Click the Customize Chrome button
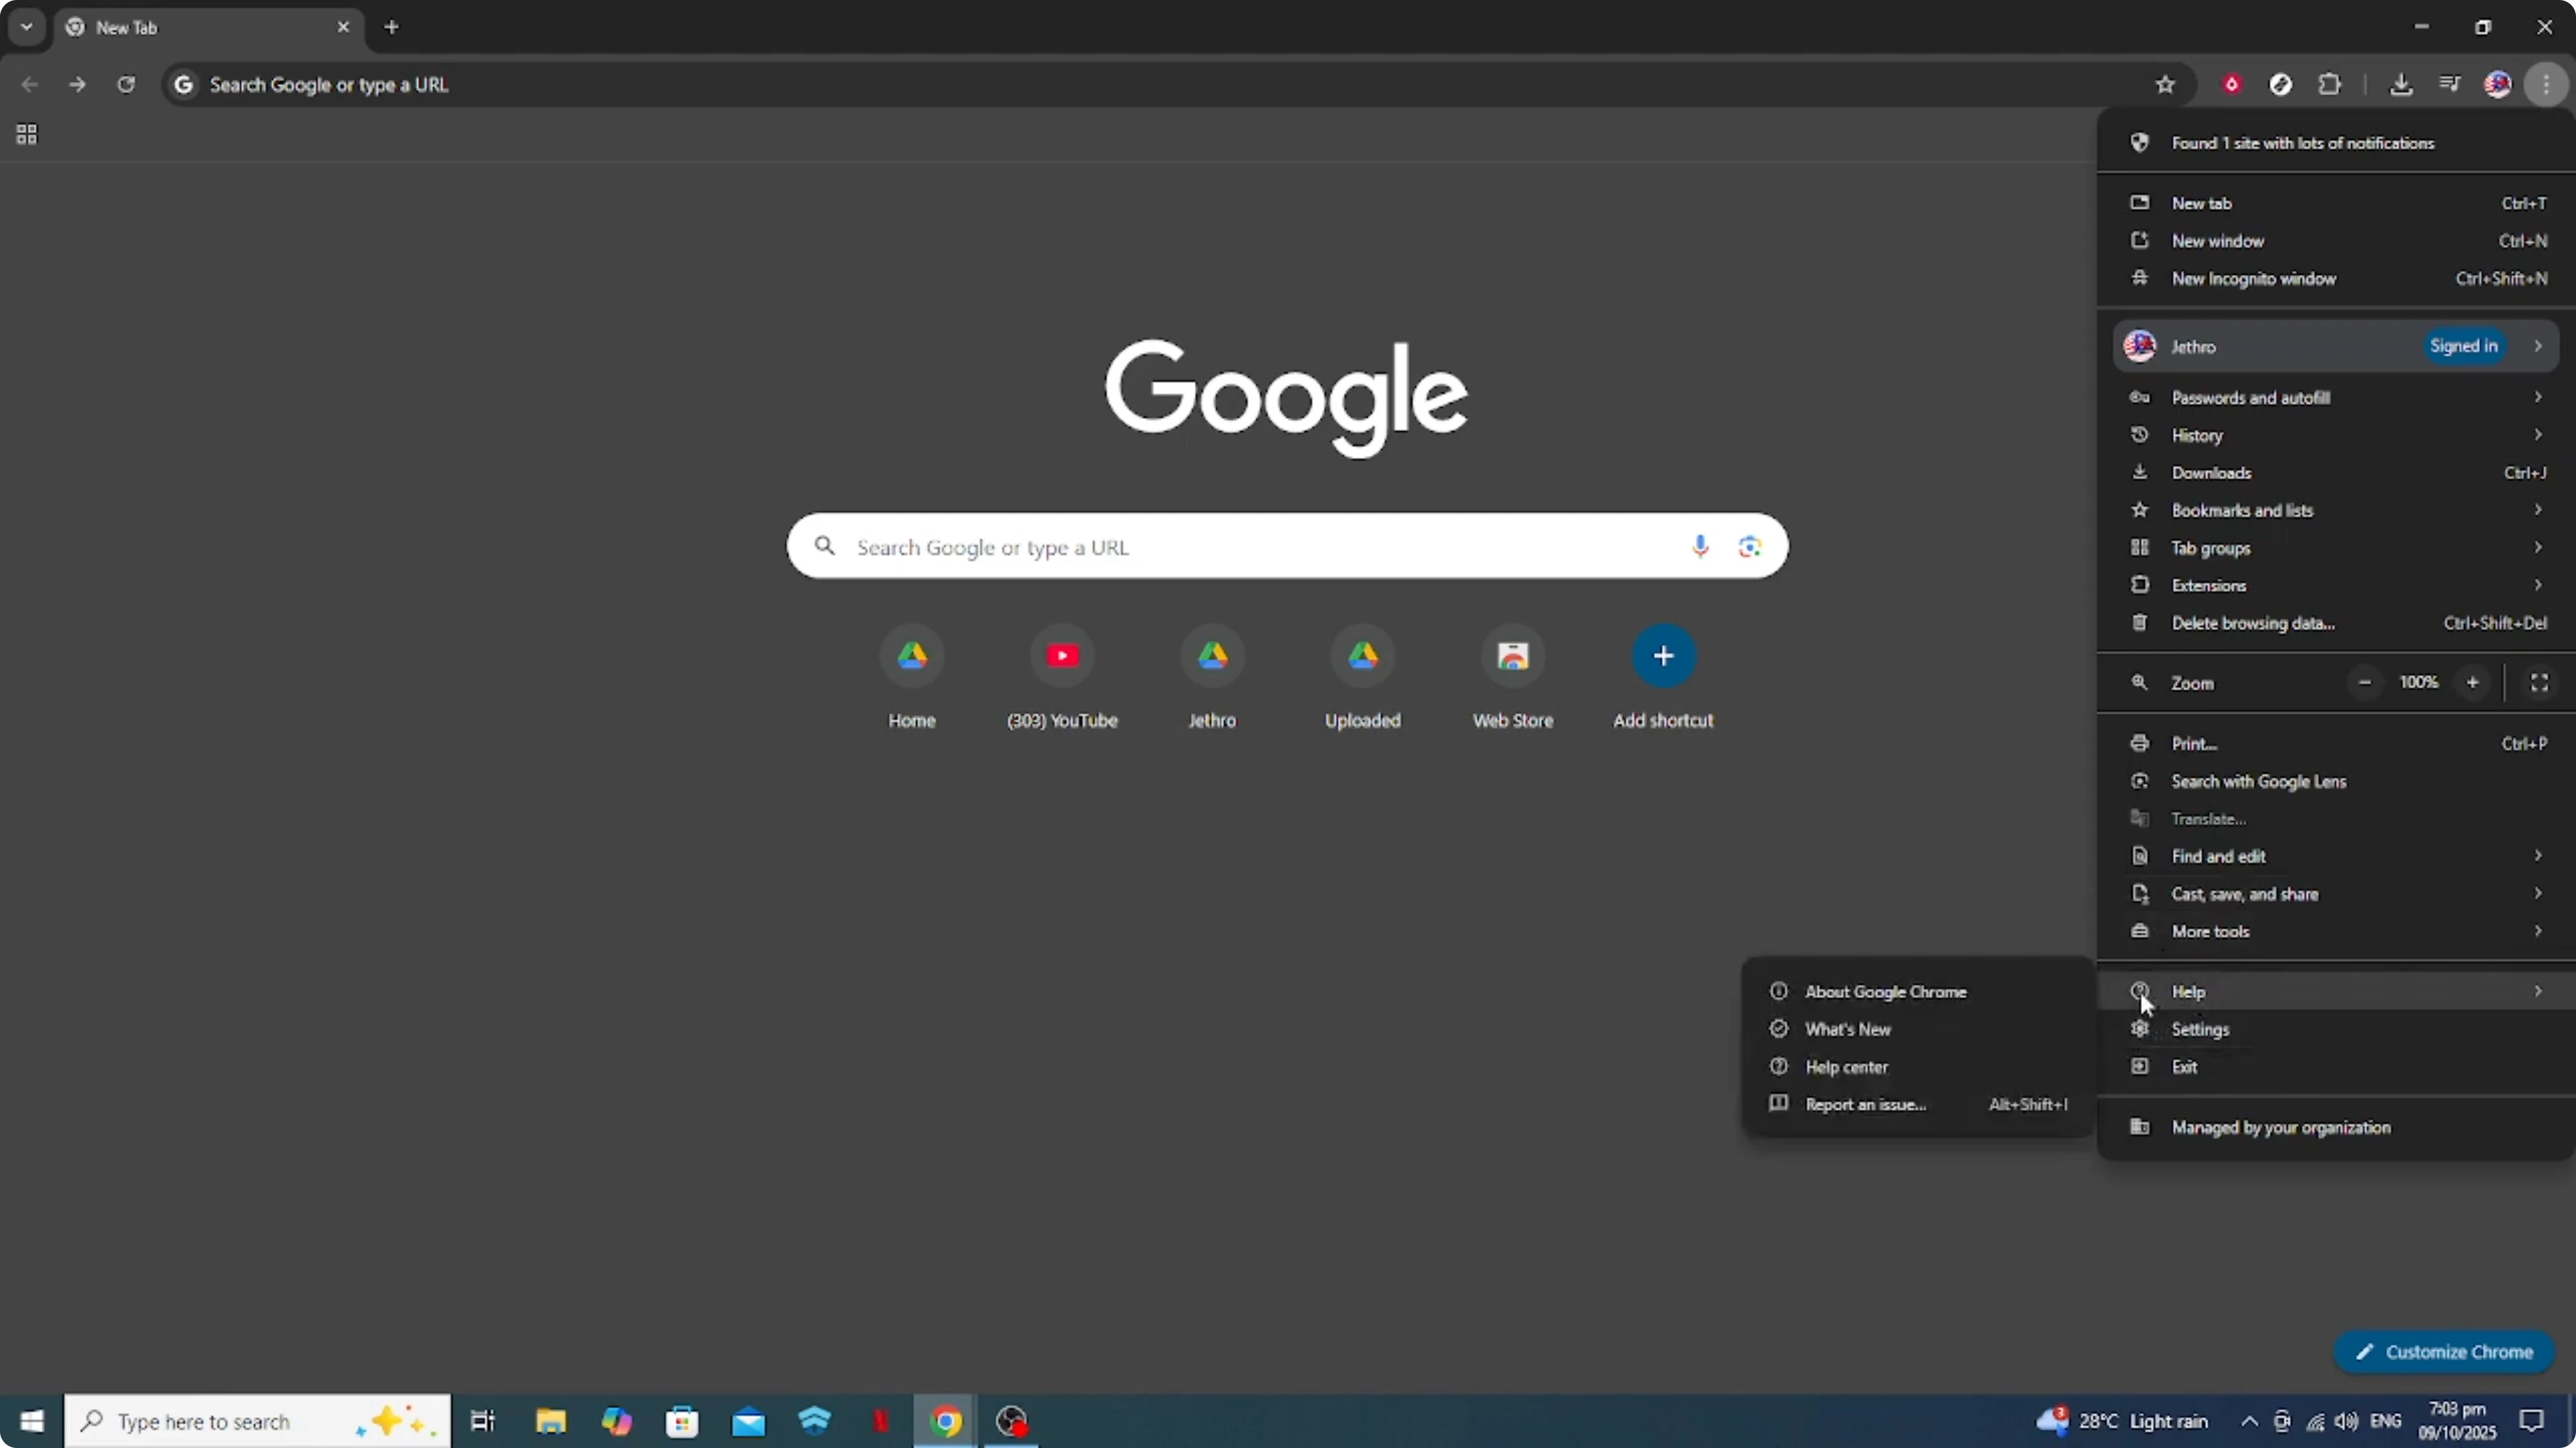The image size is (2576, 1448). click(x=2444, y=1351)
